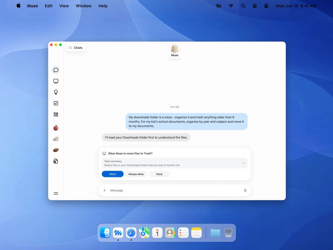This screenshot has width=333, height=250.
Task: Open the Edit menu
Action: coord(49,6)
